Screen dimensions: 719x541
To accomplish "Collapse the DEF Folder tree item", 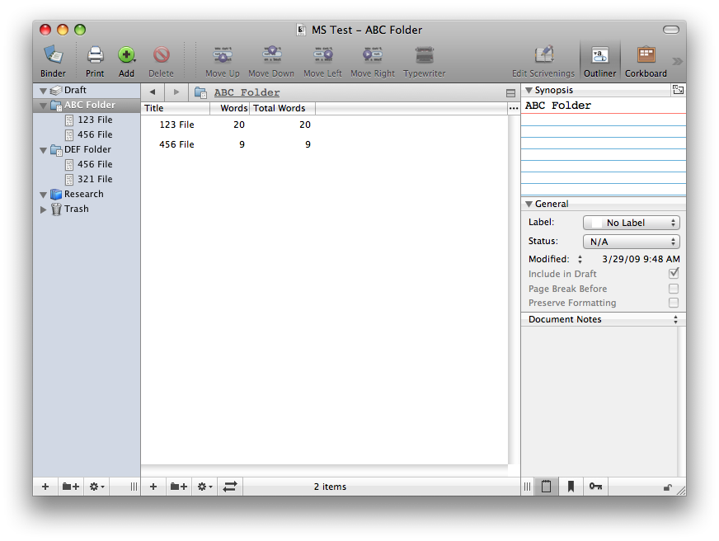I will [x=44, y=150].
